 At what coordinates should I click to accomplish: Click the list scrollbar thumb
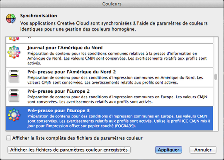[216, 77]
